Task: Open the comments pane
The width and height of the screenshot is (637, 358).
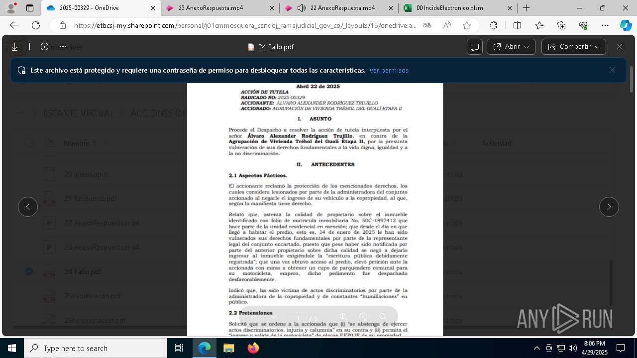Action: pyautogui.click(x=475, y=47)
